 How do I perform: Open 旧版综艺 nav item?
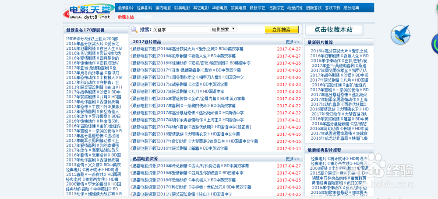coord(276,8)
